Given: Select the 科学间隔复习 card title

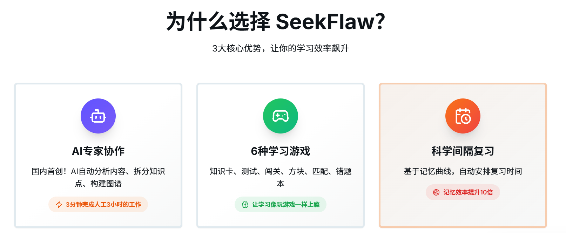Looking at the screenshot, I should pyautogui.click(x=463, y=151).
